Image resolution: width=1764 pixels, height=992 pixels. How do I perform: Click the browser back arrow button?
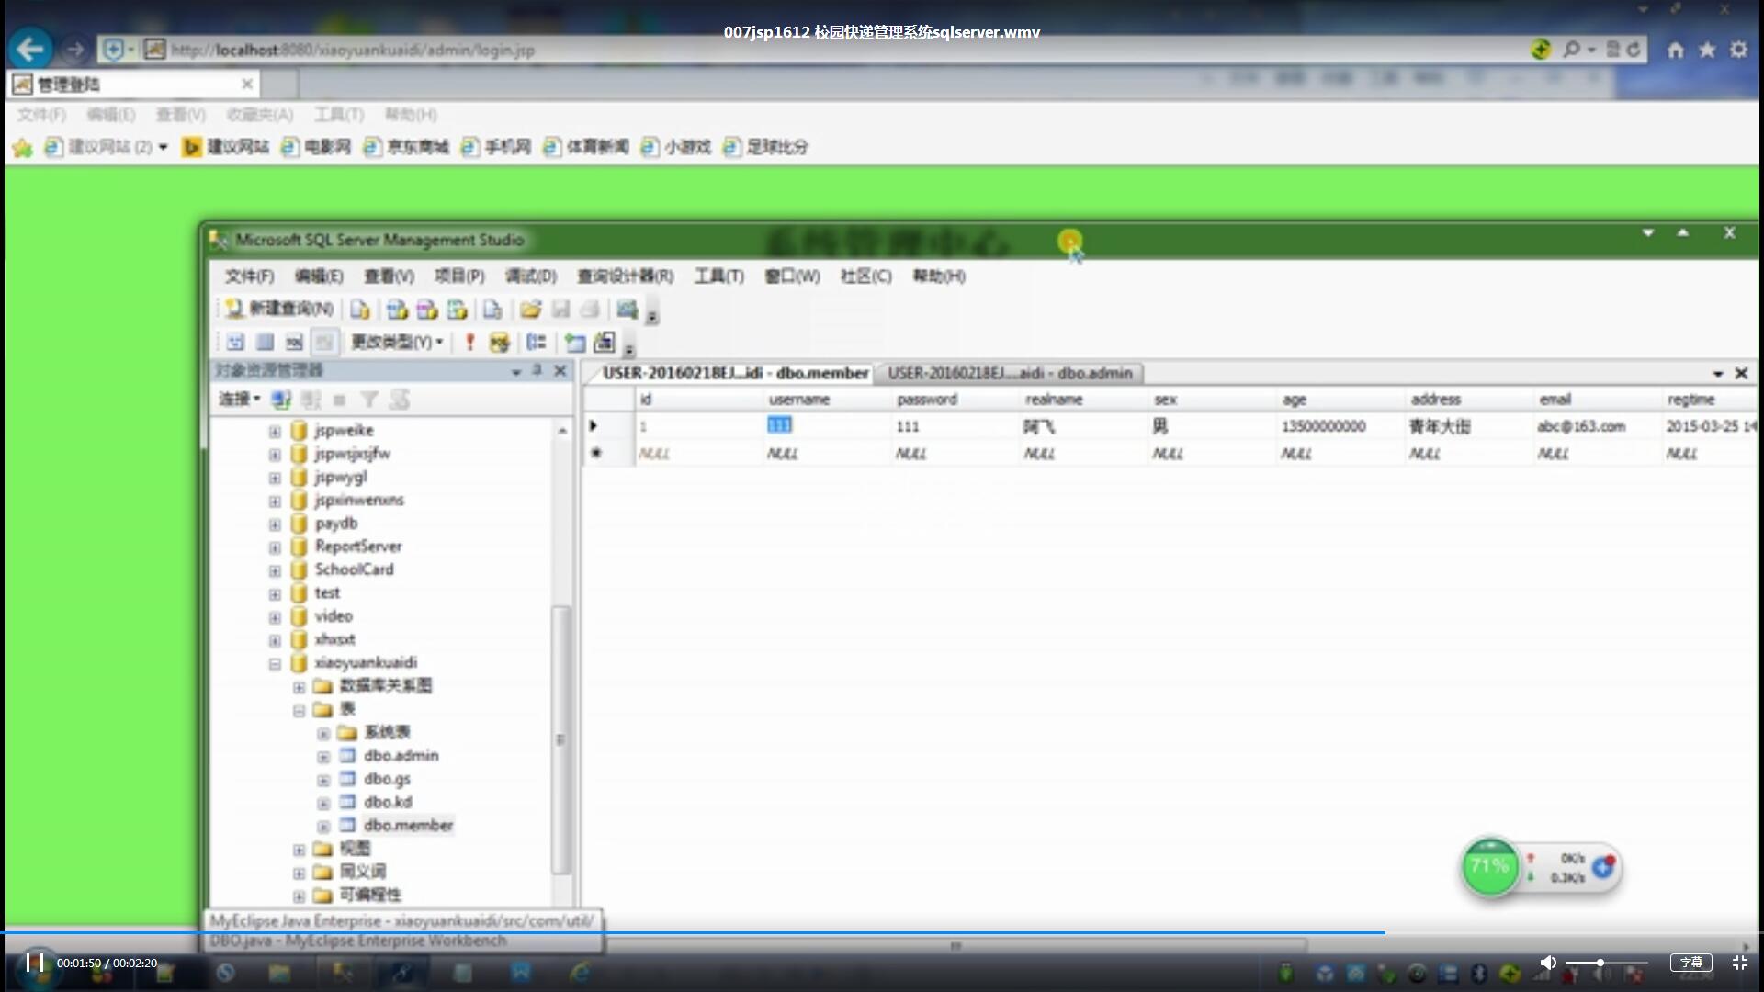30,49
